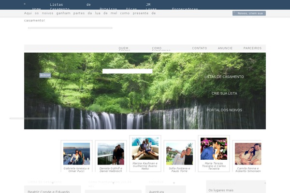
Task: Click in the search input over the waterfall
Action: pos(127,71)
